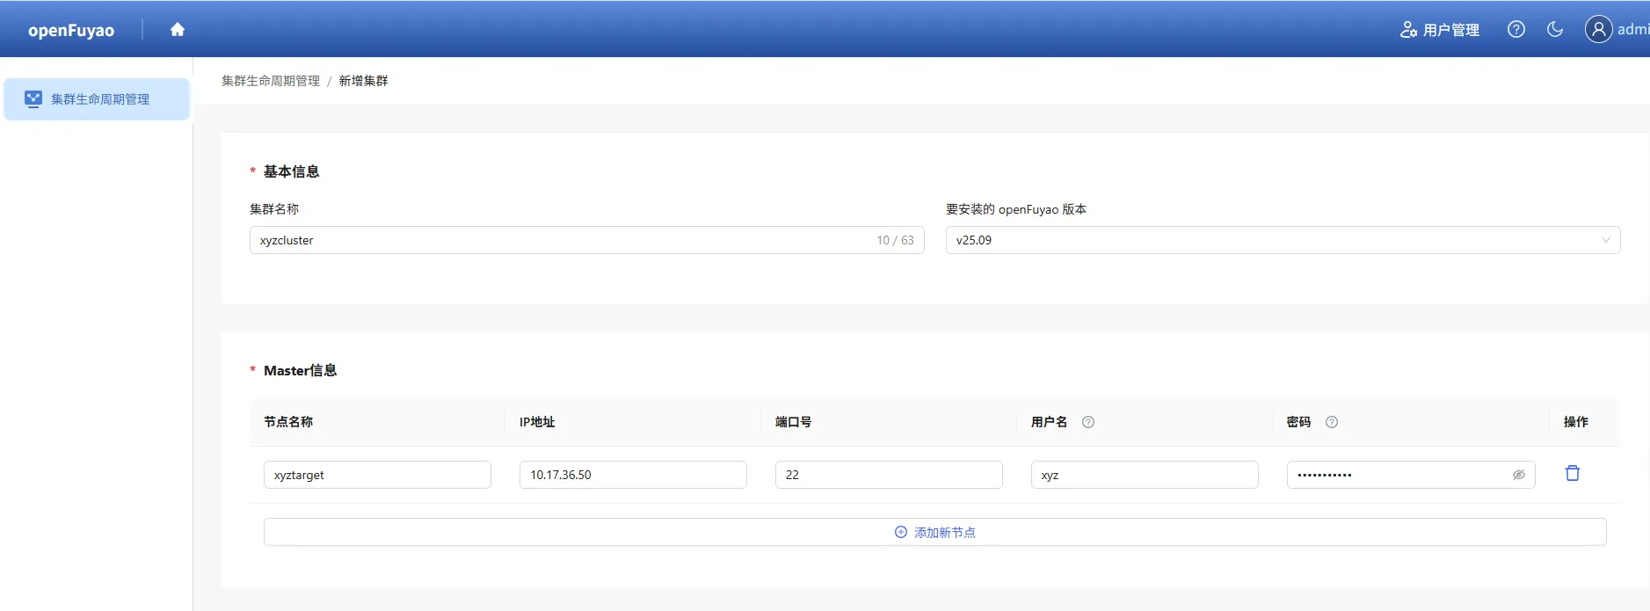Image resolution: width=1650 pixels, height=611 pixels.
Task: Click 添加新节点 to add node
Action: click(x=934, y=532)
